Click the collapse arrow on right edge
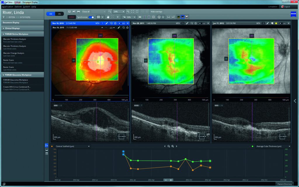 [295, 101]
